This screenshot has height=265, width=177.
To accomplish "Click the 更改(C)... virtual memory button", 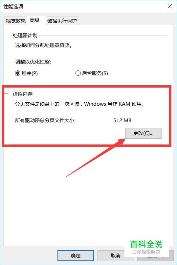I will click(144, 133).
